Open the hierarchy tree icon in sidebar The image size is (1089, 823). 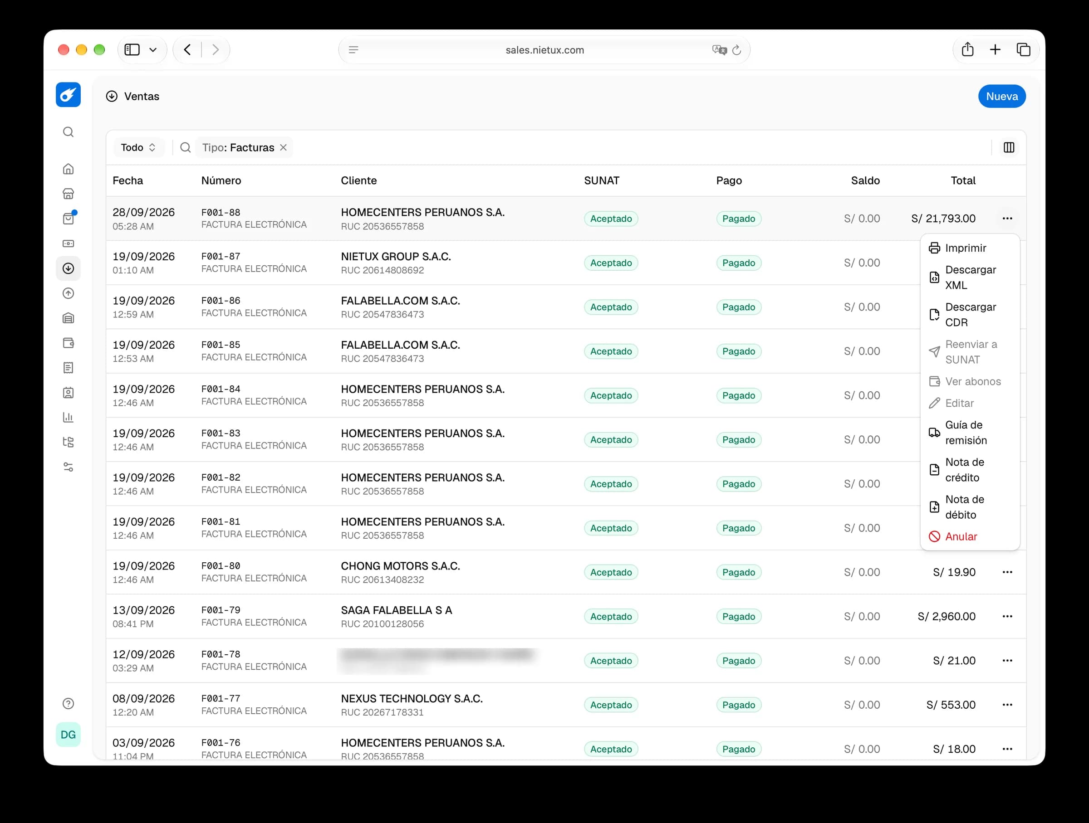click(x=69, y=442)
